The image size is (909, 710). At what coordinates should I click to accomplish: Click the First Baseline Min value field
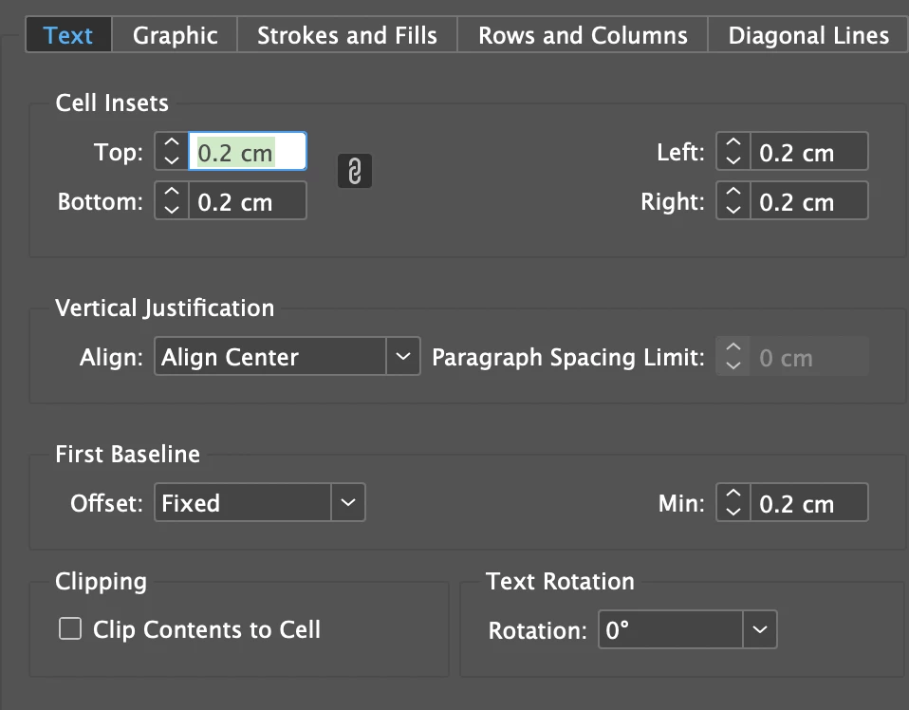point(808,503)
